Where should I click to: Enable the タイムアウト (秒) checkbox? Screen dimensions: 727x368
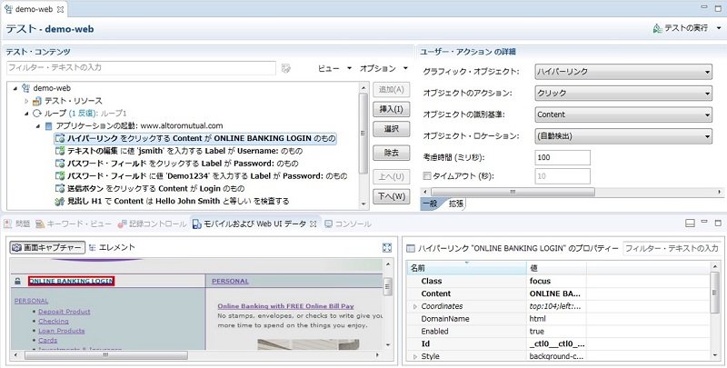[427, 176]
